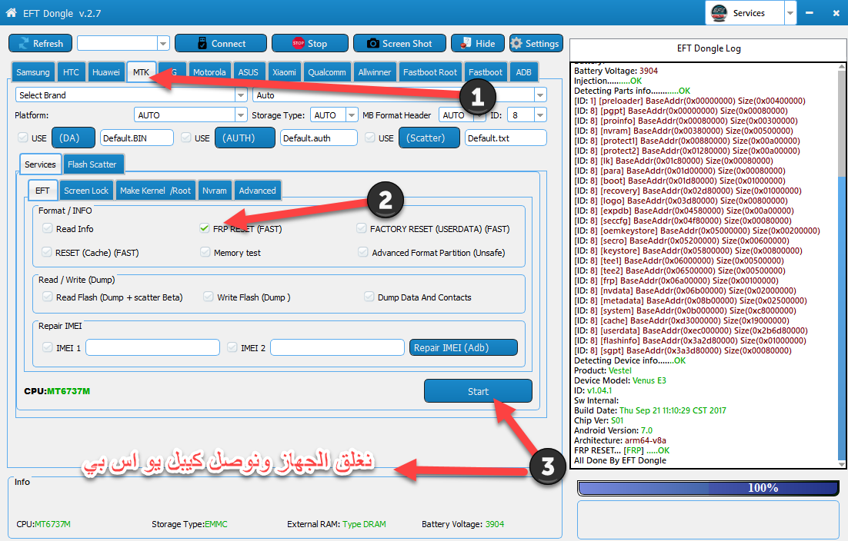Switch to the Samsung tab
This screenshot has height=541, width=848.
click(33, 72)
